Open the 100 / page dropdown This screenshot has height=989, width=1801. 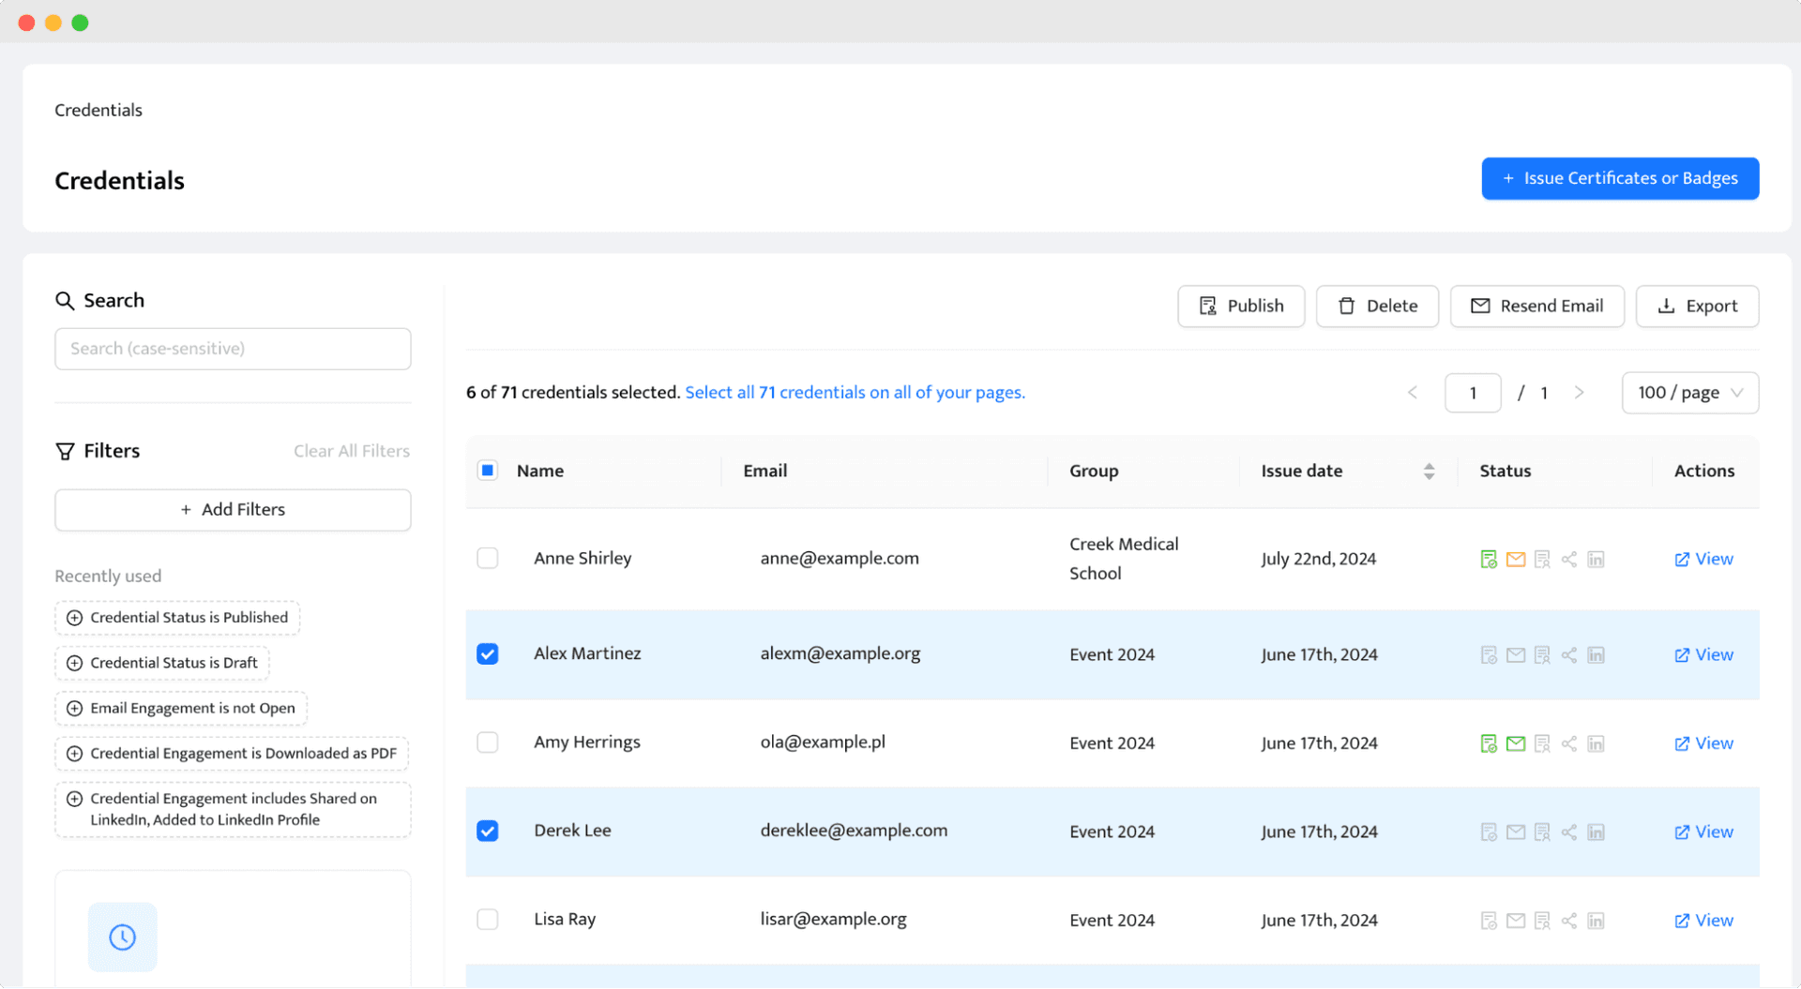[1689, 393]
